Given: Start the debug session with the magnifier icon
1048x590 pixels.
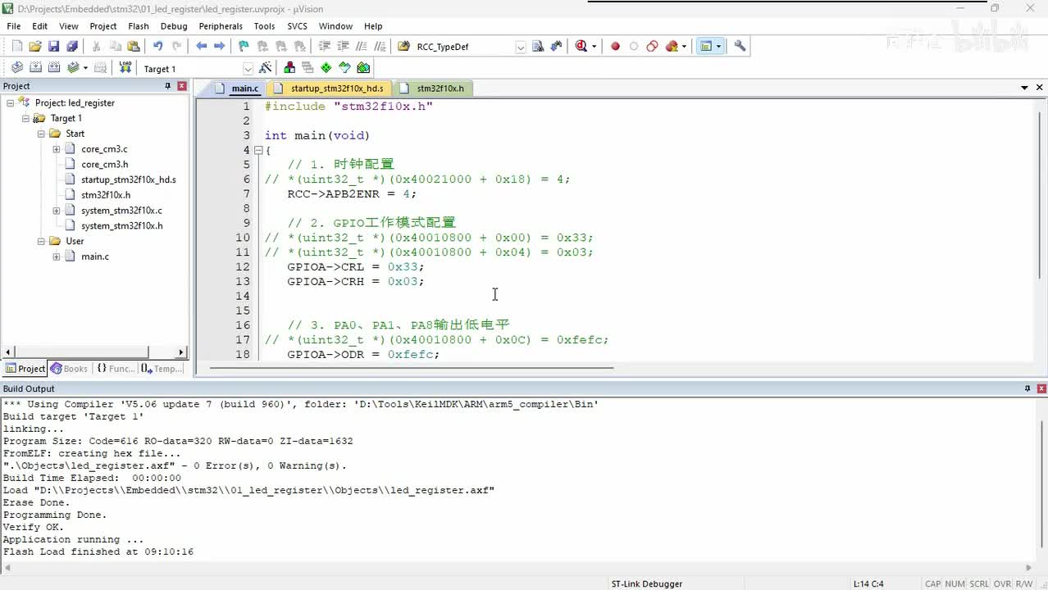Looking at the screenshot, I should point(581,47).
